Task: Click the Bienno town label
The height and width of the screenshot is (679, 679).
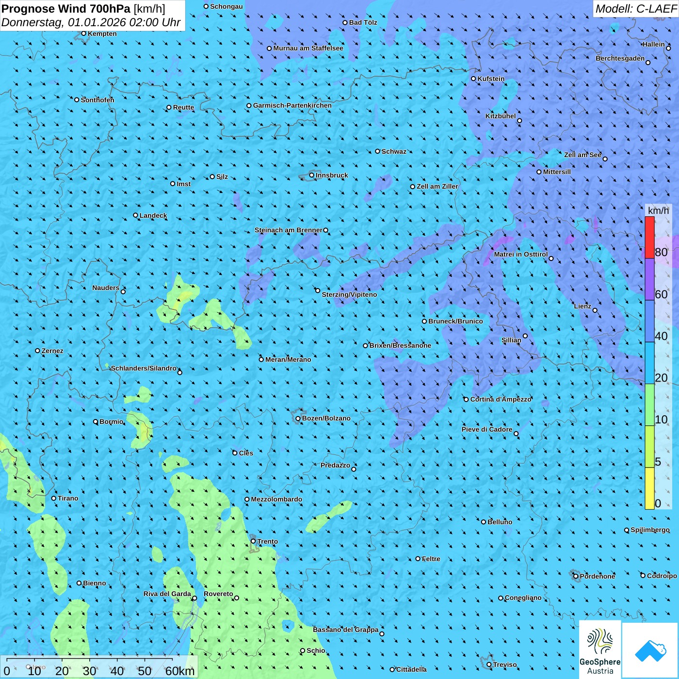Action: (94, 583)
